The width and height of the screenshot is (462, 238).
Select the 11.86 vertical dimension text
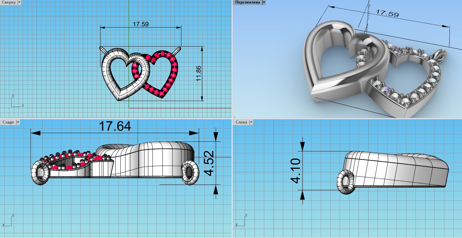coord(199,73)
